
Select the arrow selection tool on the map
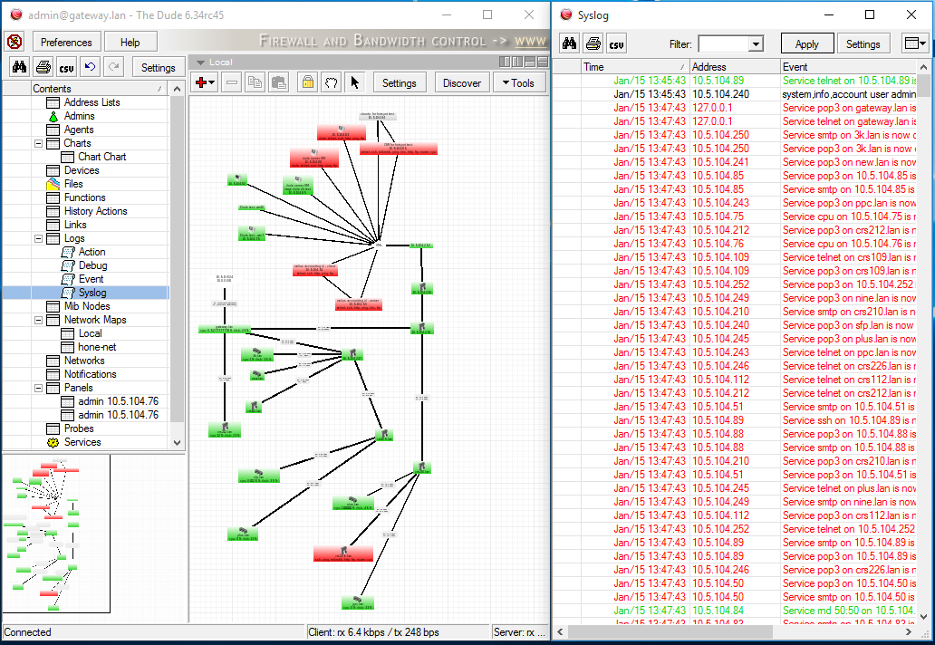coord(355,82)
